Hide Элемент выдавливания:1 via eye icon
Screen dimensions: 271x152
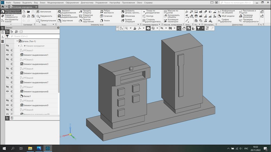point(7,55)
